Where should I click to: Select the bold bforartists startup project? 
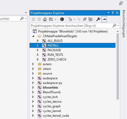click(x=50, y=88)
